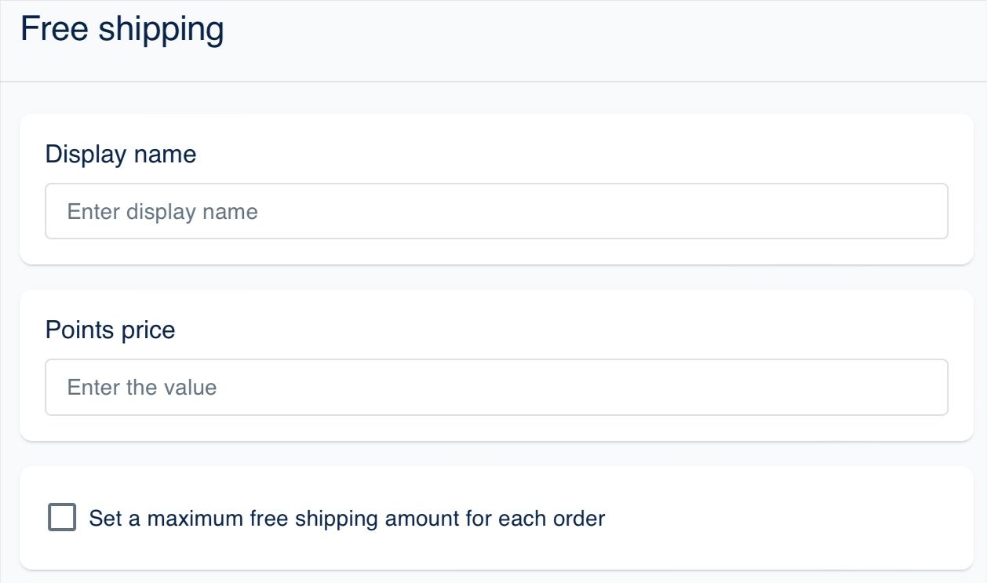Click the "Free shipping" page heading
This screenshot has width=987, height=583.
click(x=122, y=30)
